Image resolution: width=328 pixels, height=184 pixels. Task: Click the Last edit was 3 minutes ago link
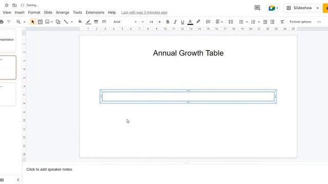tap(144, 12)
